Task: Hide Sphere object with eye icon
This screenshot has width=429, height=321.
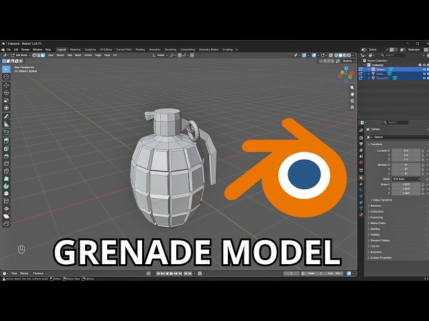Action: click(x=424, y=70)
